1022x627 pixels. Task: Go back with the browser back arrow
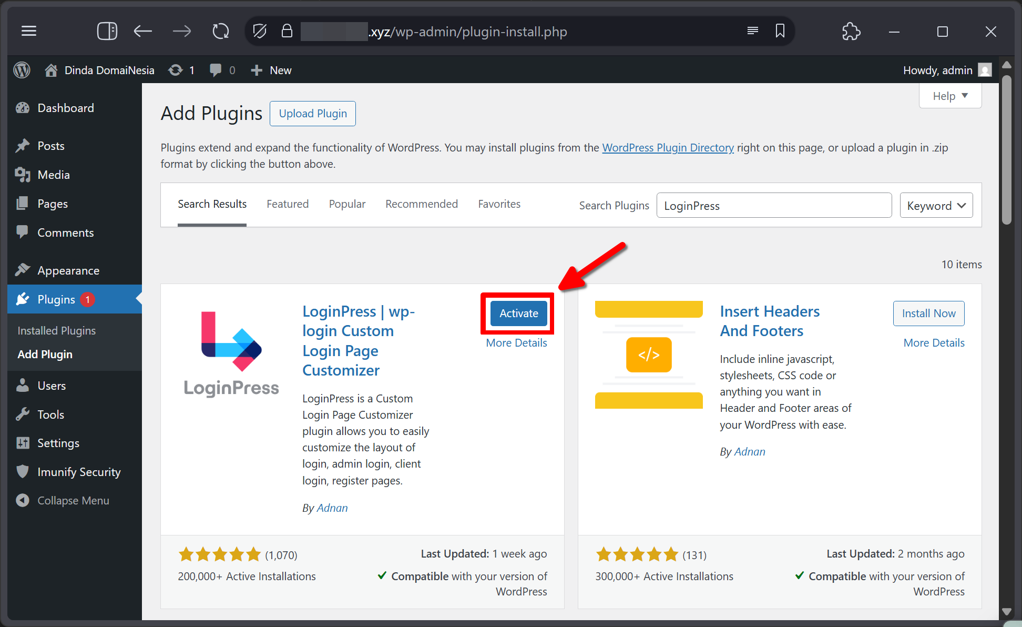click(x=142, y=32)
